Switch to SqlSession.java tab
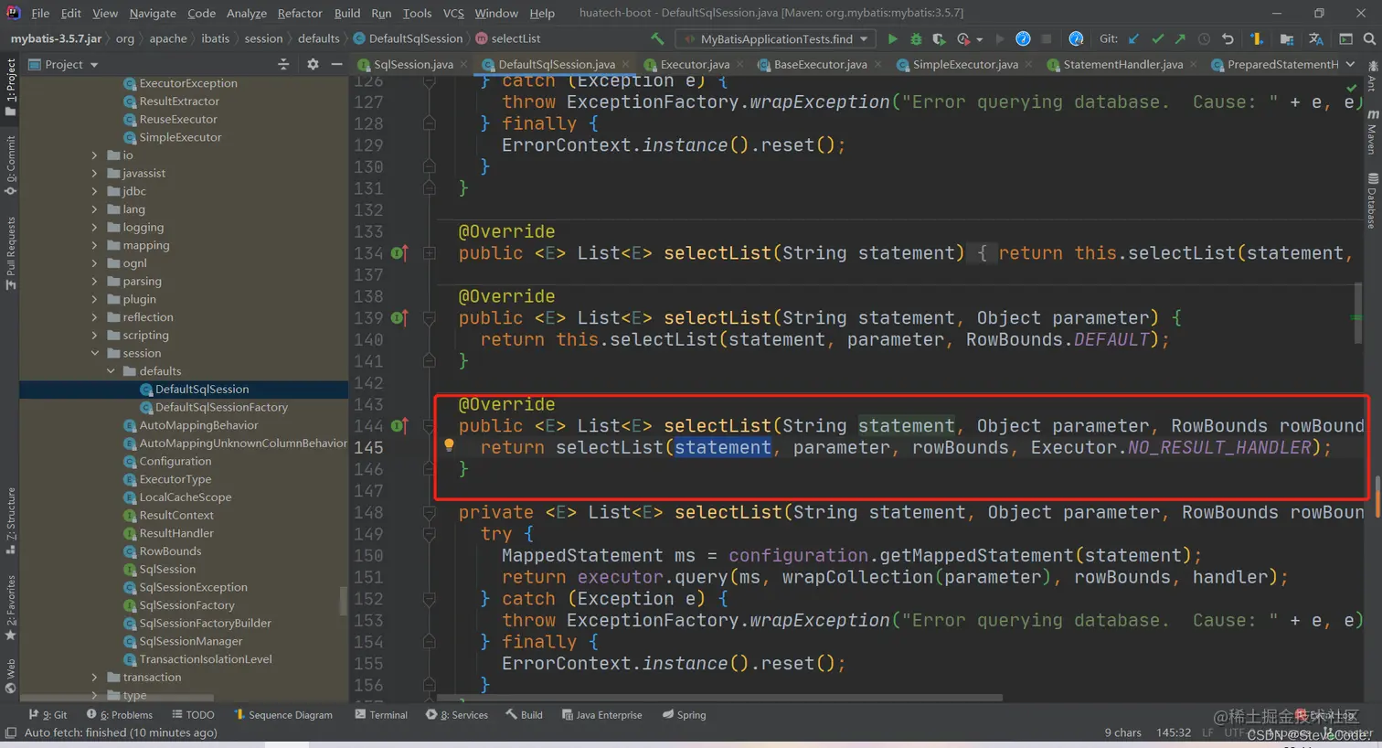 [412, 64]
